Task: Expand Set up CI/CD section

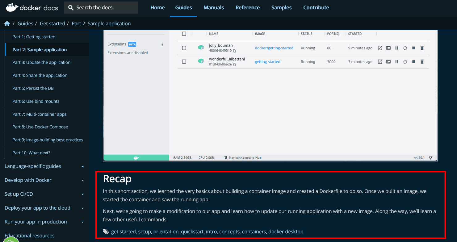Action: tap(82, 194)
